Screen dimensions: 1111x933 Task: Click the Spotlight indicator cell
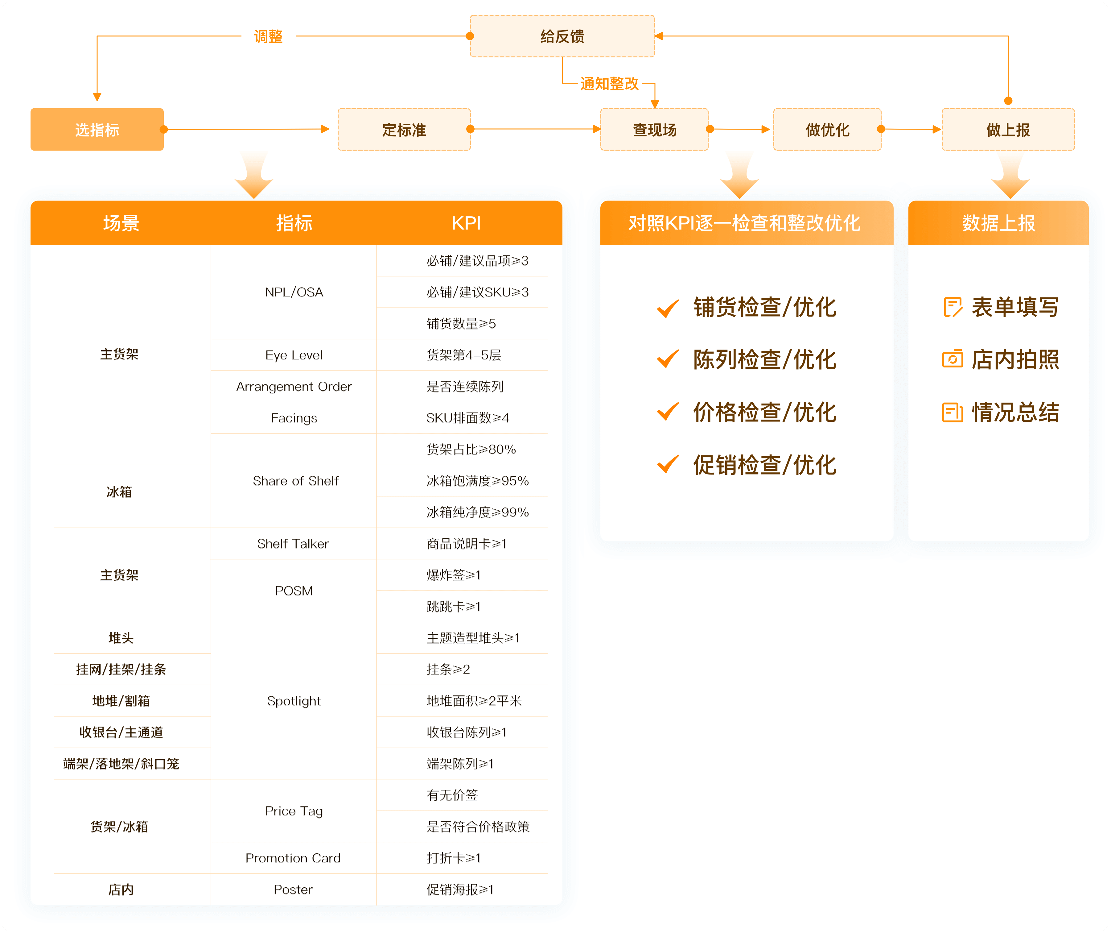(294, 701)
